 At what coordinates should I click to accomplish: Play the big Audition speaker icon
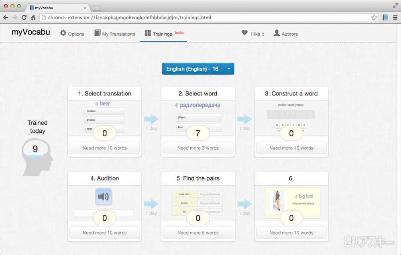pyautogui.click(x=104, y=196)
